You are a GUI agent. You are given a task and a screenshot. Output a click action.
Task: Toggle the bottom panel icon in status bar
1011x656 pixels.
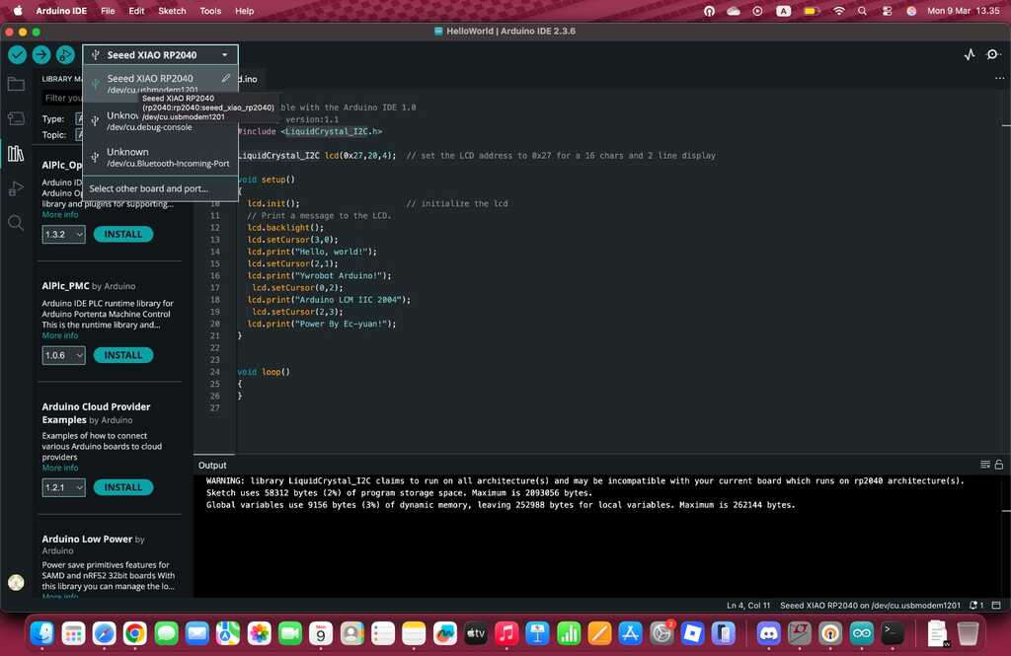pos(996,605)
